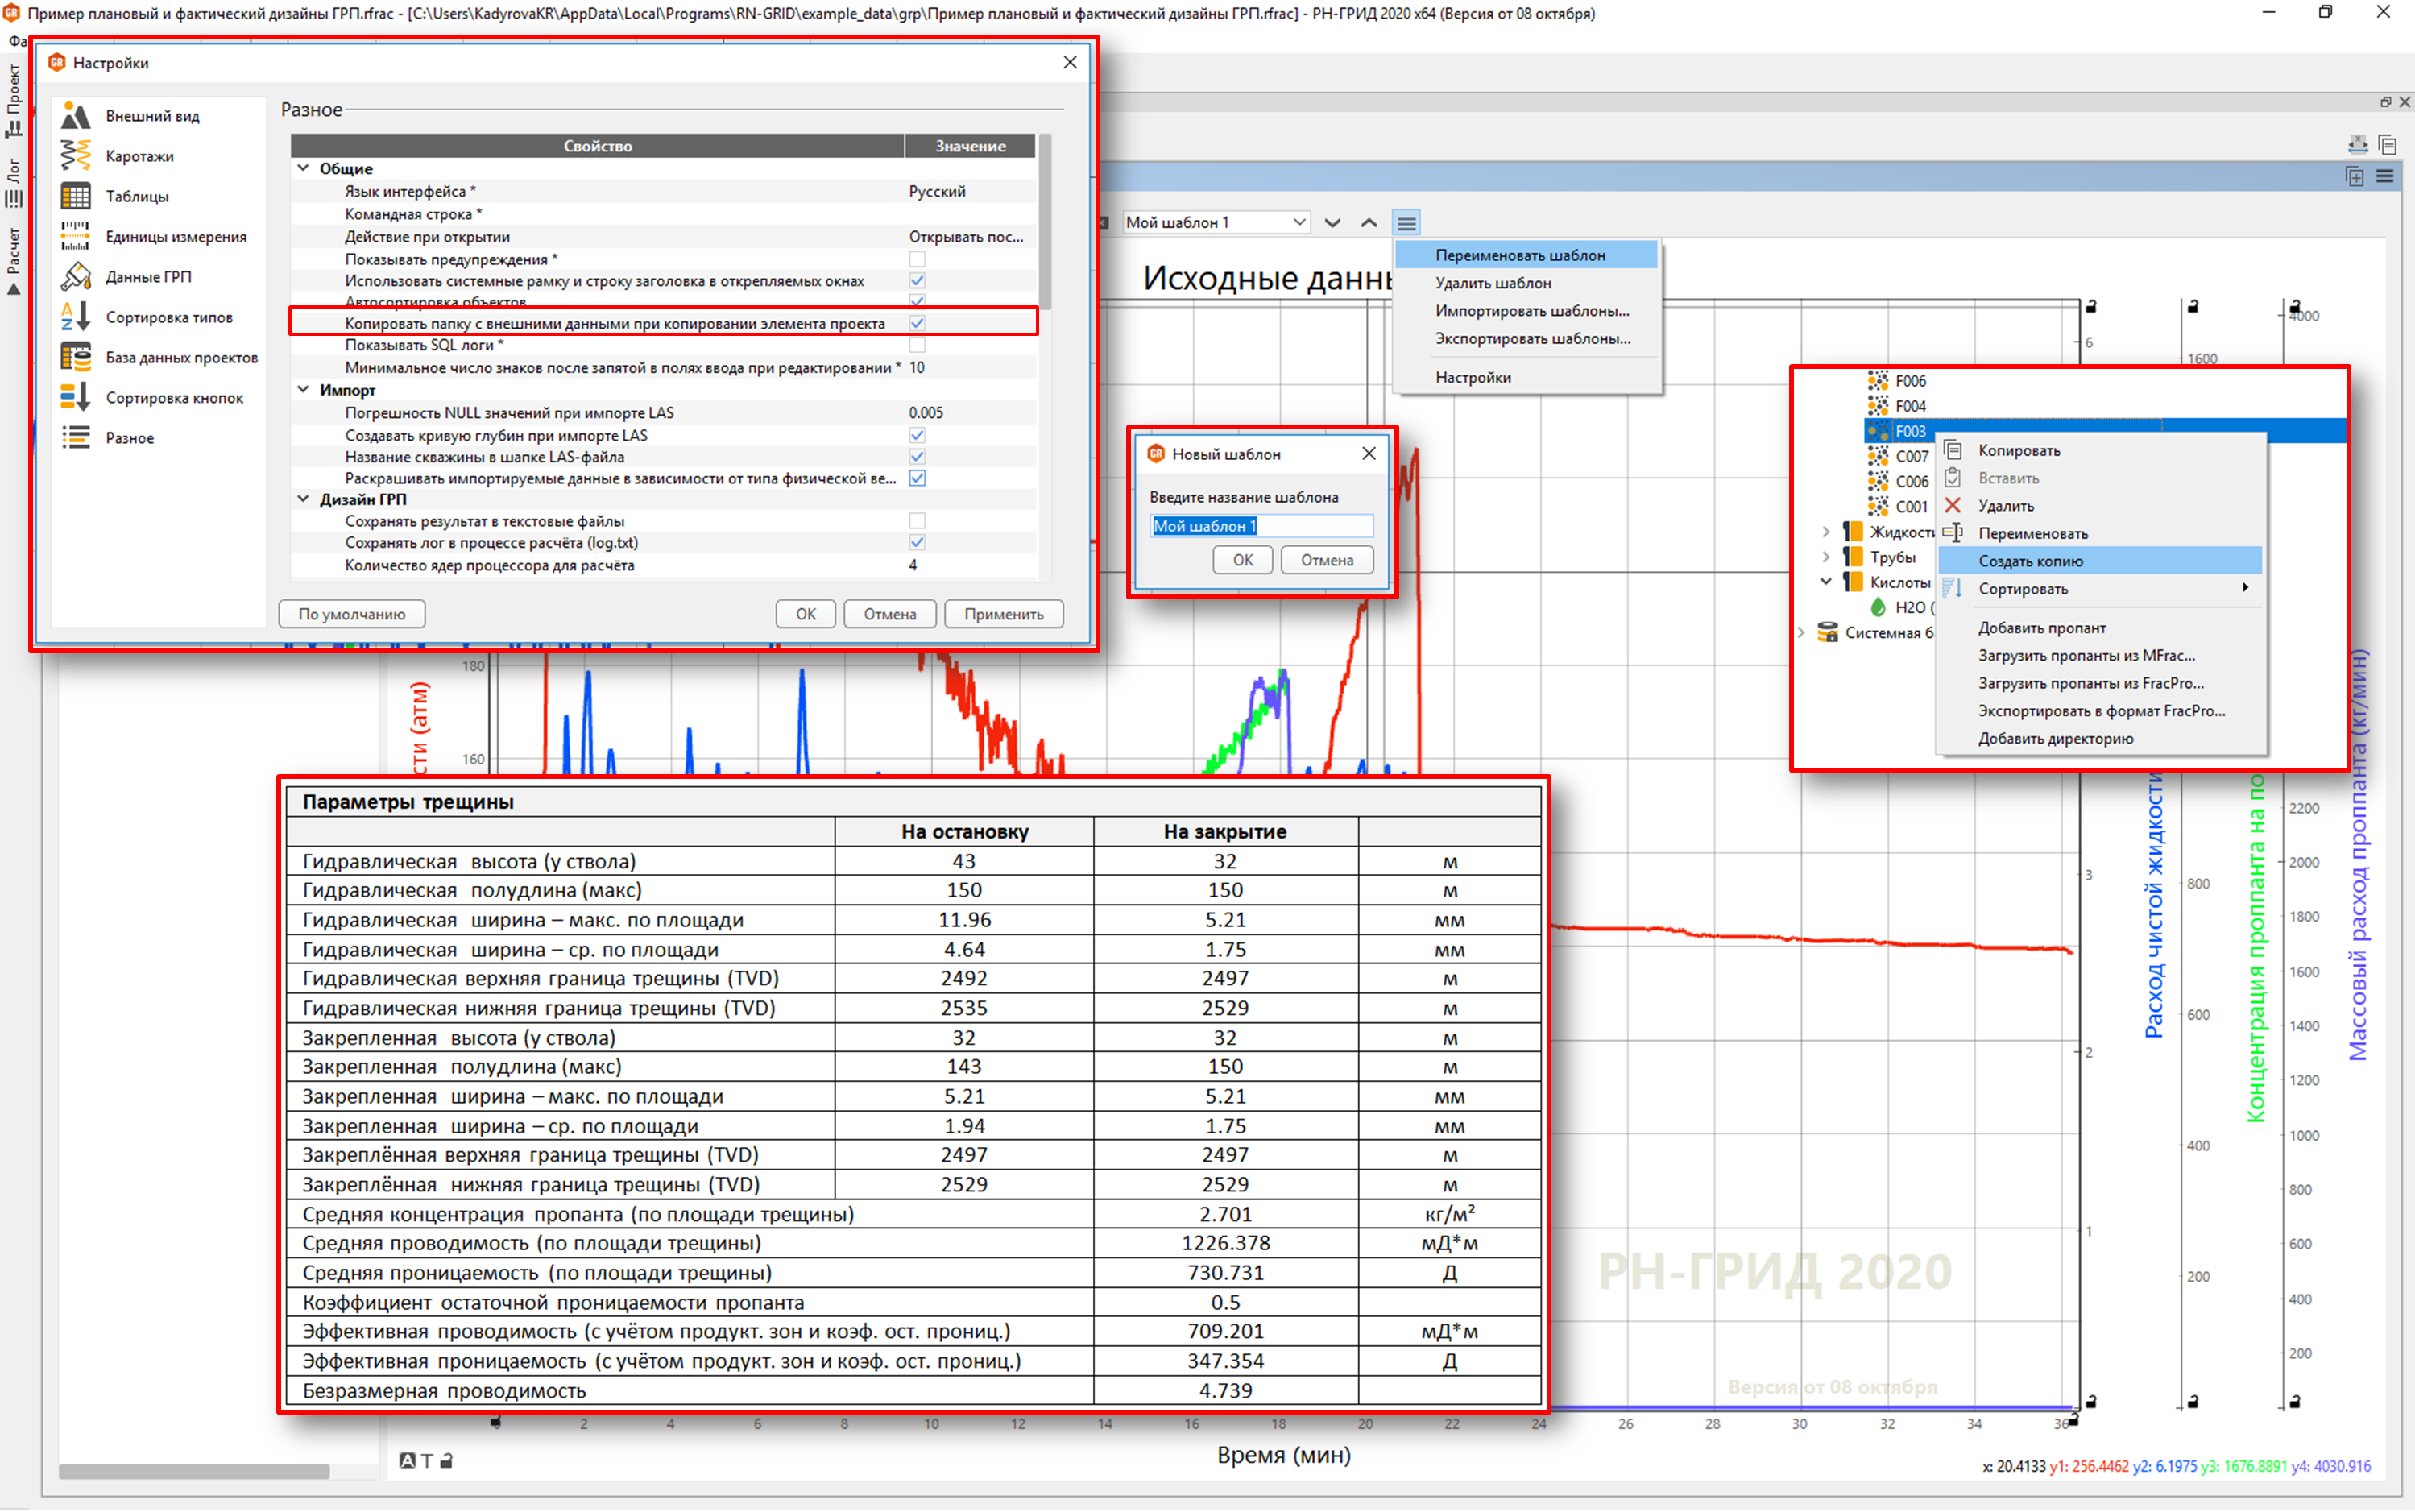
Task: Click Отмена in Новый шаблон dialog
Action: 1327,560
